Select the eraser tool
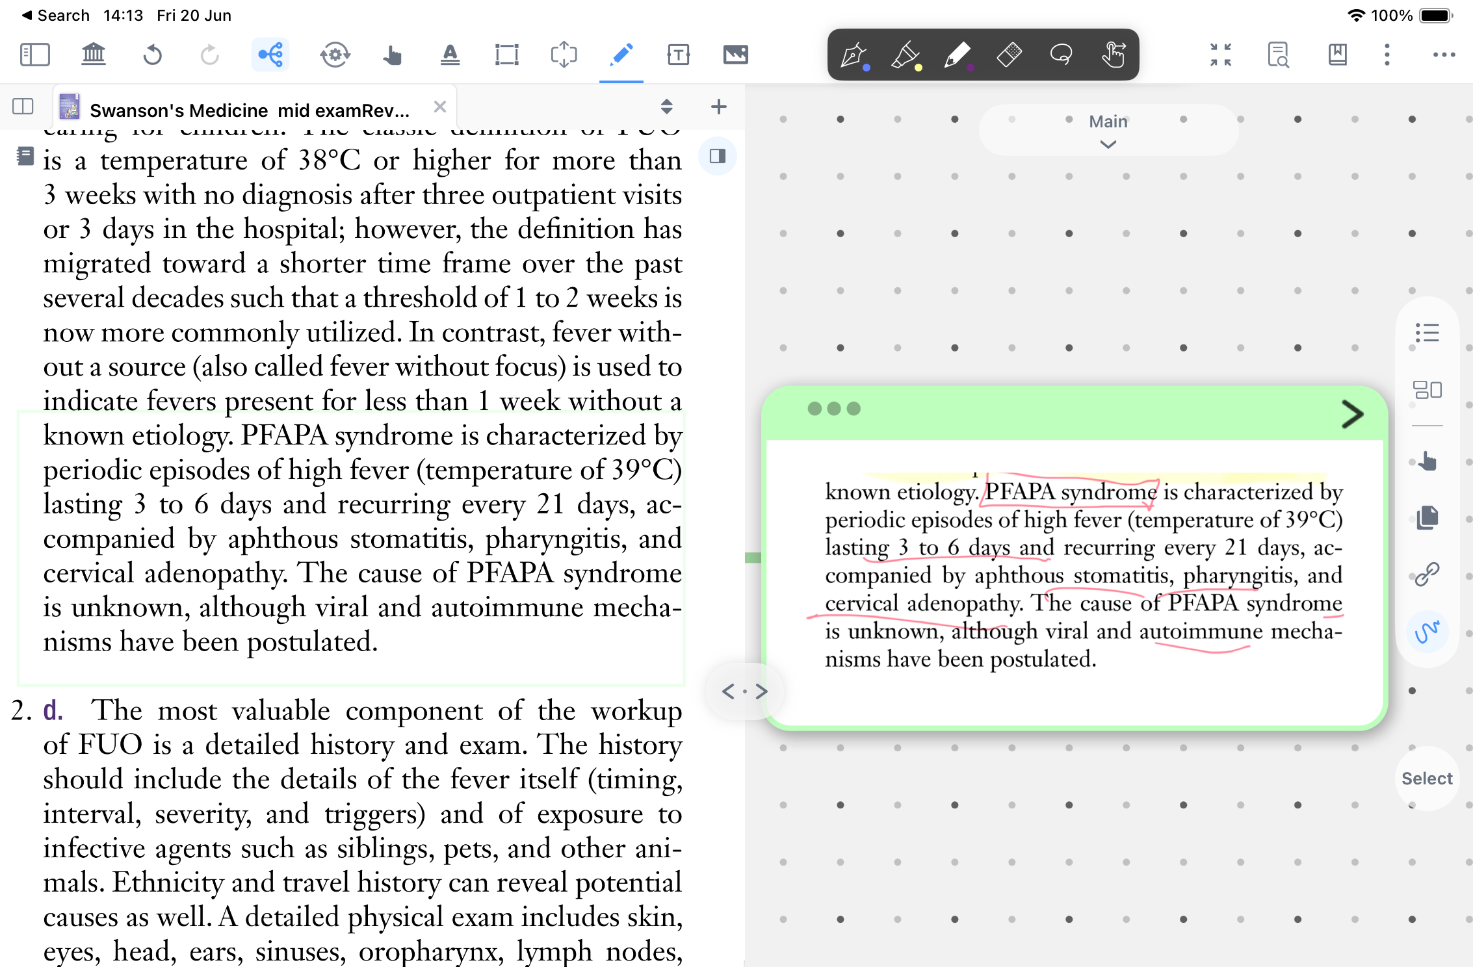 (x=1009, y=55)
